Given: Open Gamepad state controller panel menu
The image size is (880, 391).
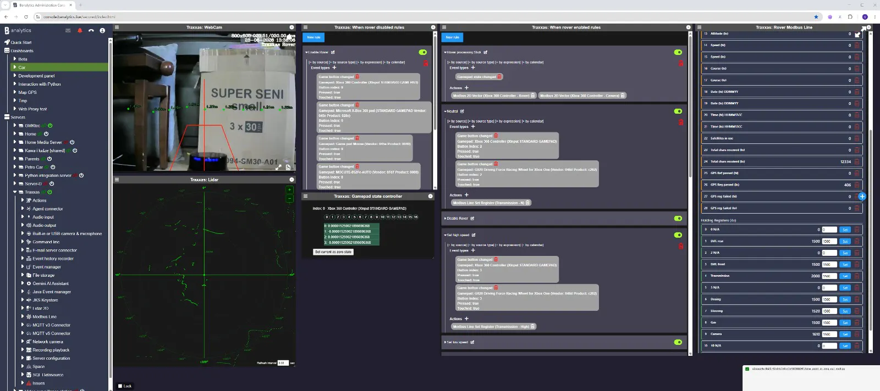Looking at the screenshot, I should click(305, 196).
